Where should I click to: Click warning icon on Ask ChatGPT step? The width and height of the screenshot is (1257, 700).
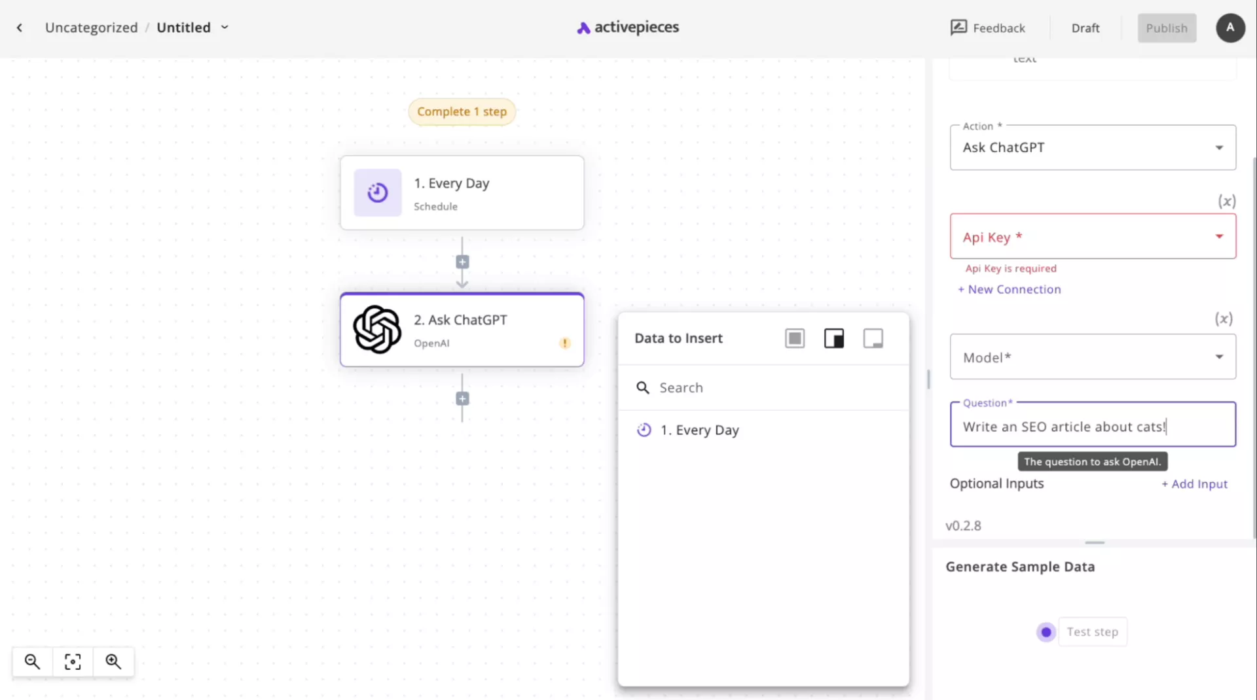coord(564,343)
